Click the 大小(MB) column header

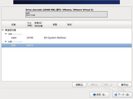coord(30,25)
